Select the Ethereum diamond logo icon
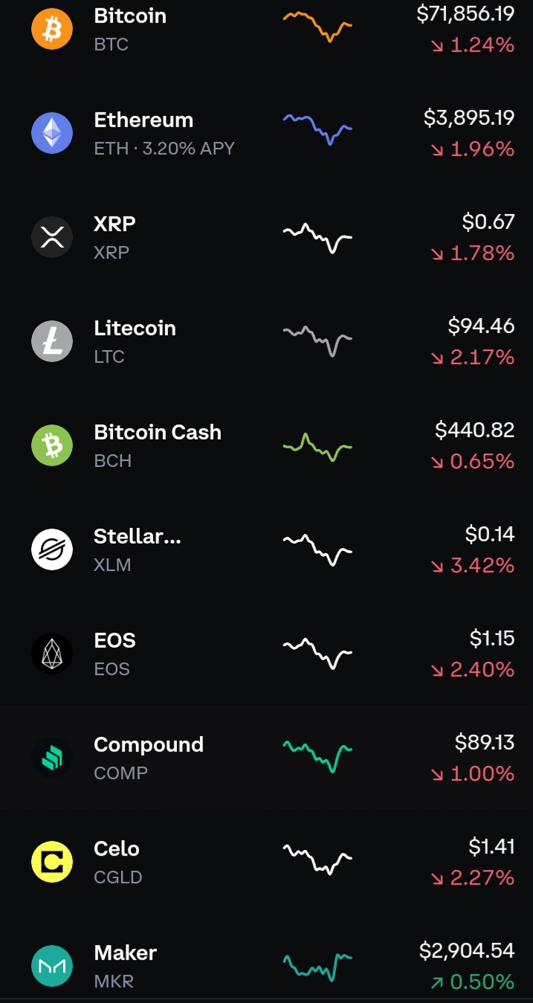Image resolution: width=533 pixels, height=1003 pixels. click(52, 134)
